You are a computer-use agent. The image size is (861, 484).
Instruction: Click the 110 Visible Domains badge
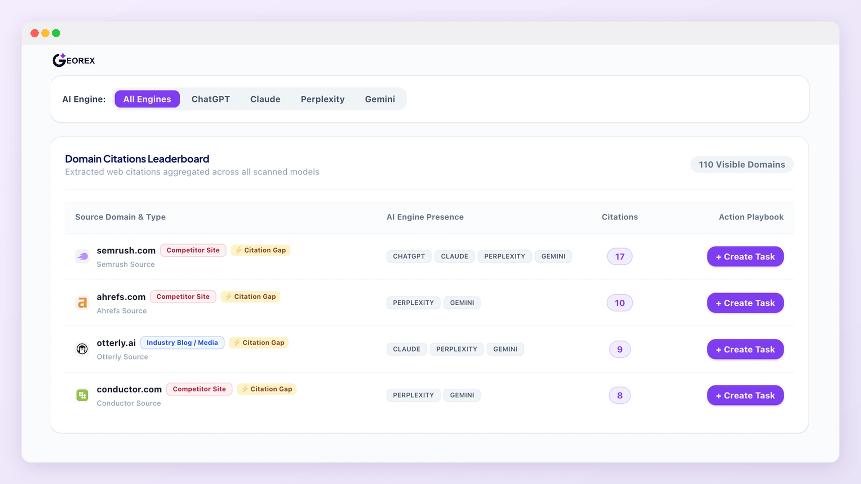[x=742, y=164]
